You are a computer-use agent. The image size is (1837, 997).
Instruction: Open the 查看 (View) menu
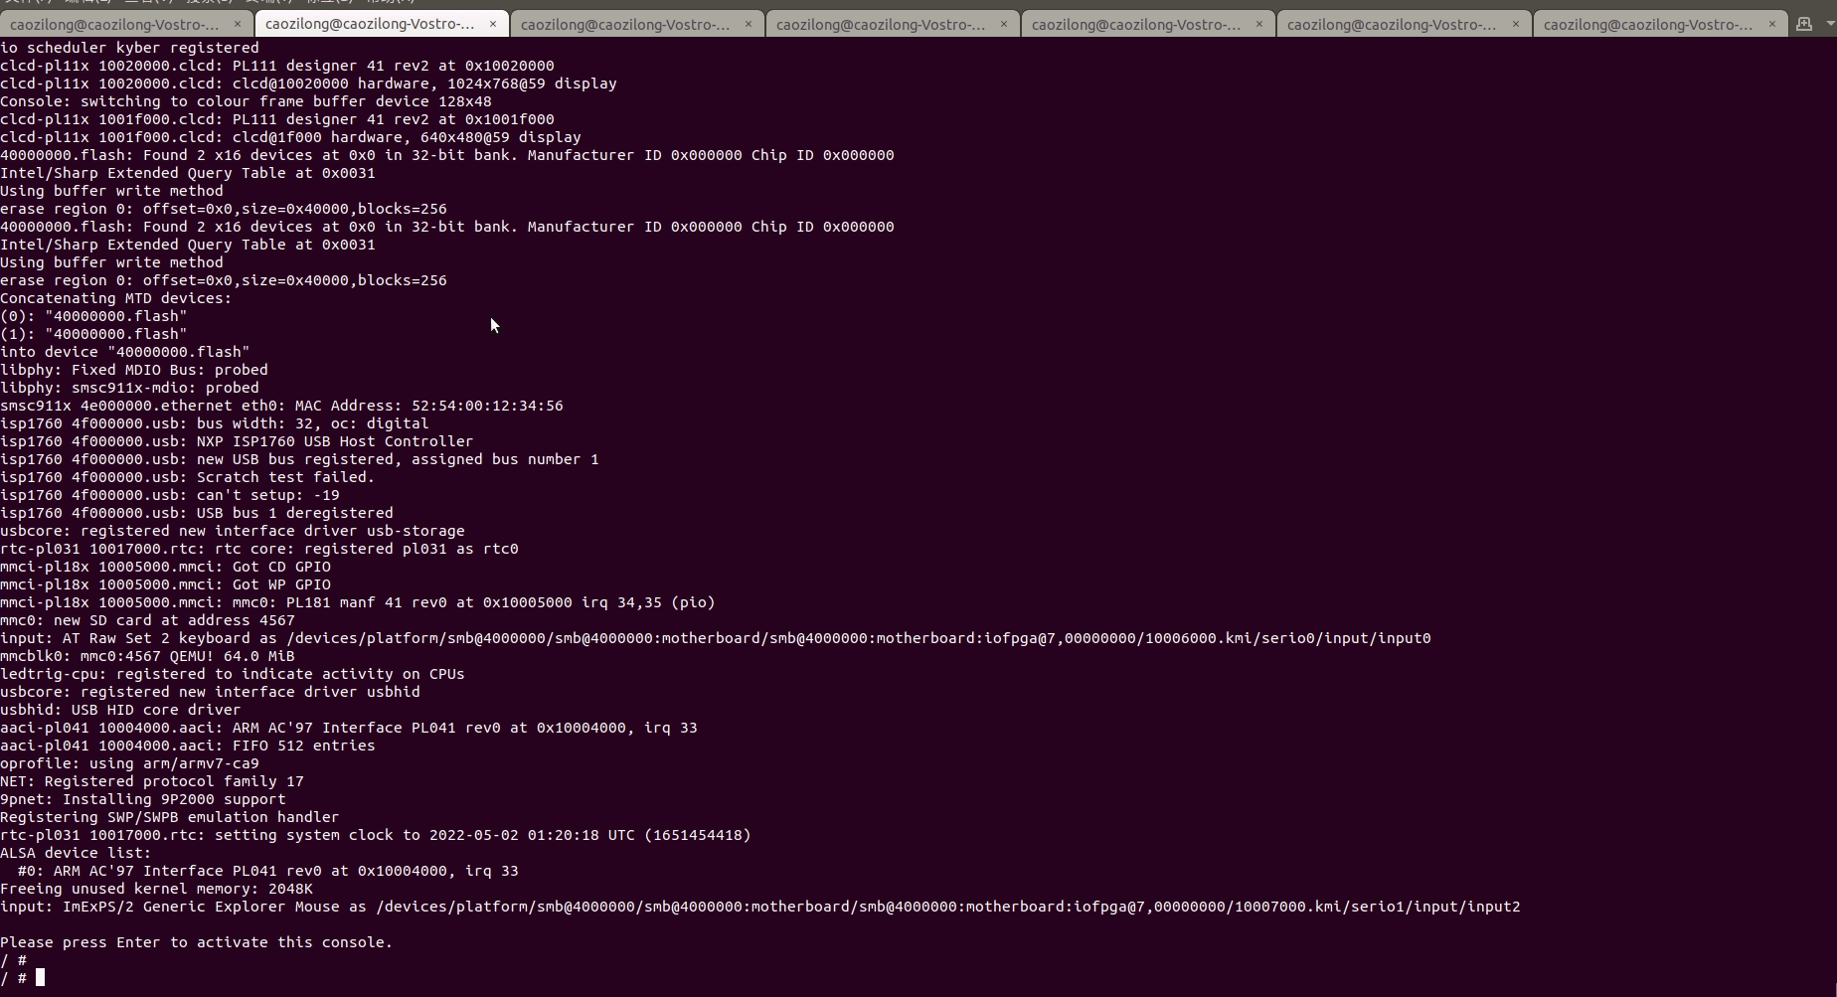149,3
